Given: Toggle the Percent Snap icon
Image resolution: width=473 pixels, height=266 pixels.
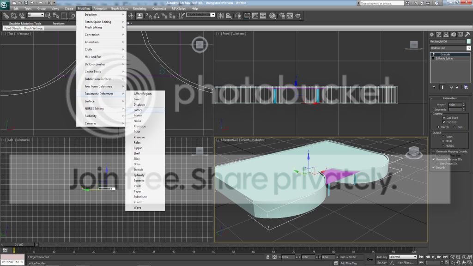Looking at the screenshot, I should point(164,16).
